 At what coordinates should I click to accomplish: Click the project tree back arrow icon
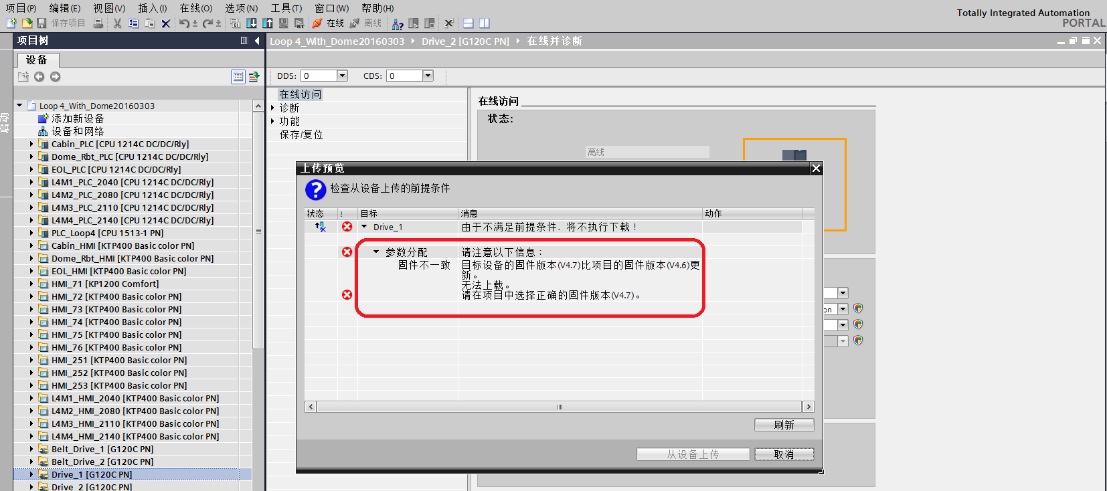[x=39, y=77]
